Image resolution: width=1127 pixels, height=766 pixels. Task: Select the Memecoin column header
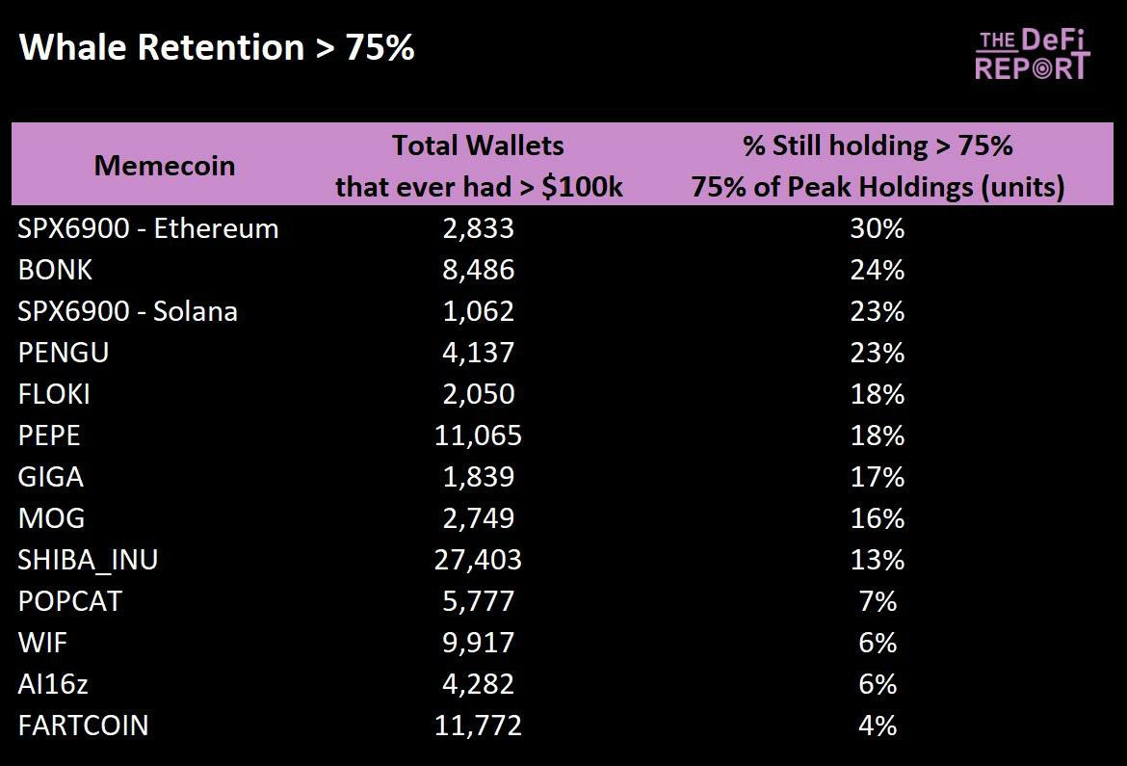tap(165, 166)
